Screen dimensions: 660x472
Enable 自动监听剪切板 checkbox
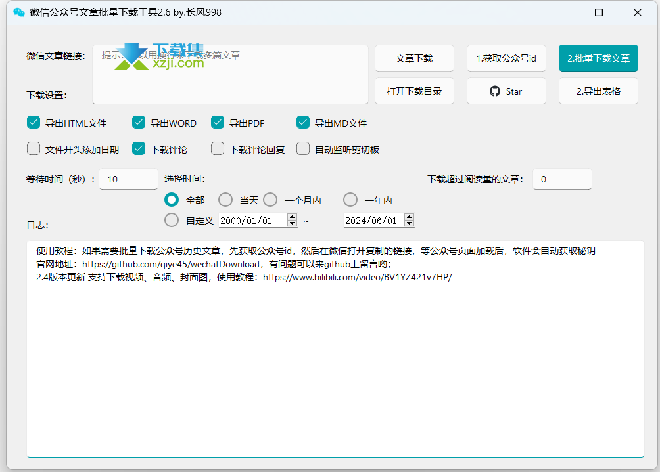(303, 149)
